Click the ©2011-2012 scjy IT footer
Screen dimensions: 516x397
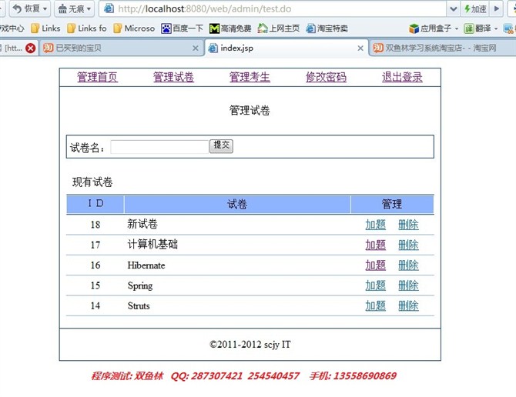tap(250, 345)
